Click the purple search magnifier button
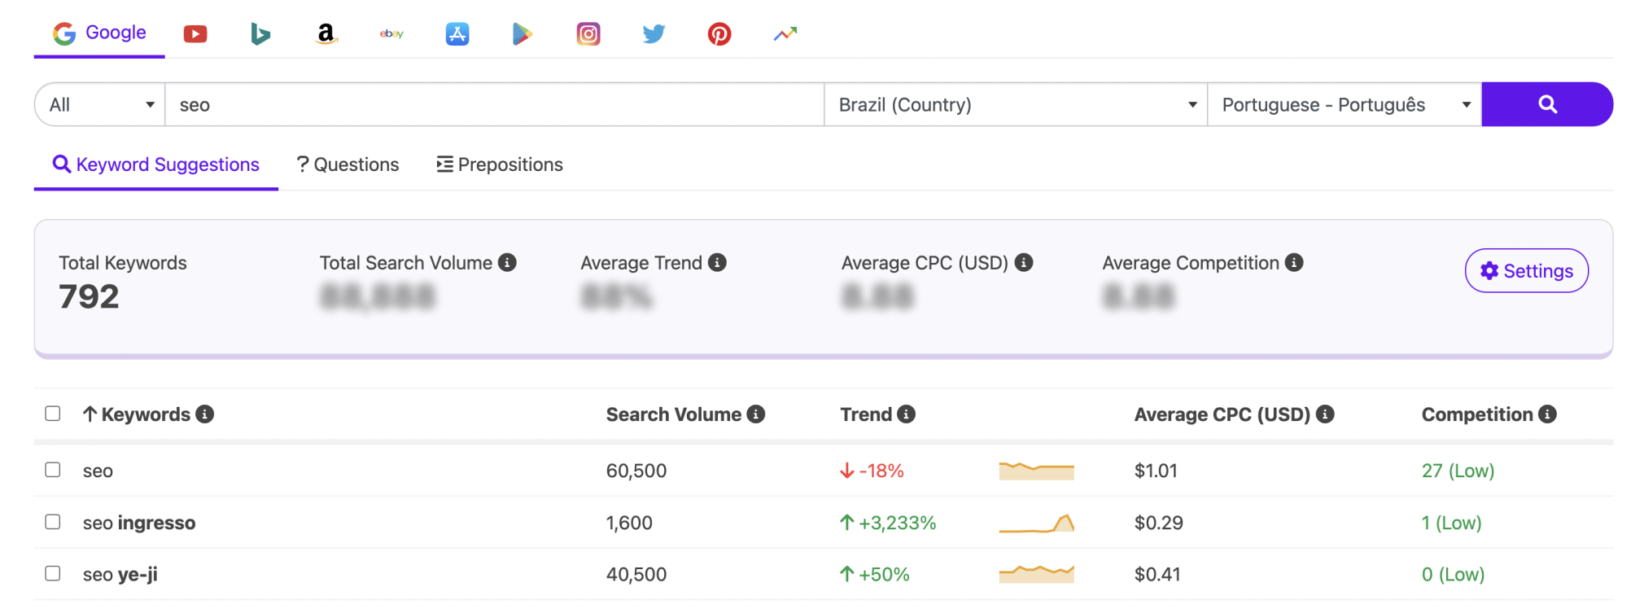Viewport: 1644px width, 609px height. pos(1547,104)
